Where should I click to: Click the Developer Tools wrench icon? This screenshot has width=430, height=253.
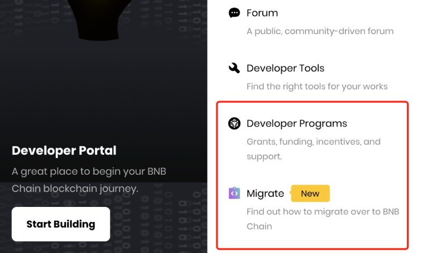click(x=234, y=68)
